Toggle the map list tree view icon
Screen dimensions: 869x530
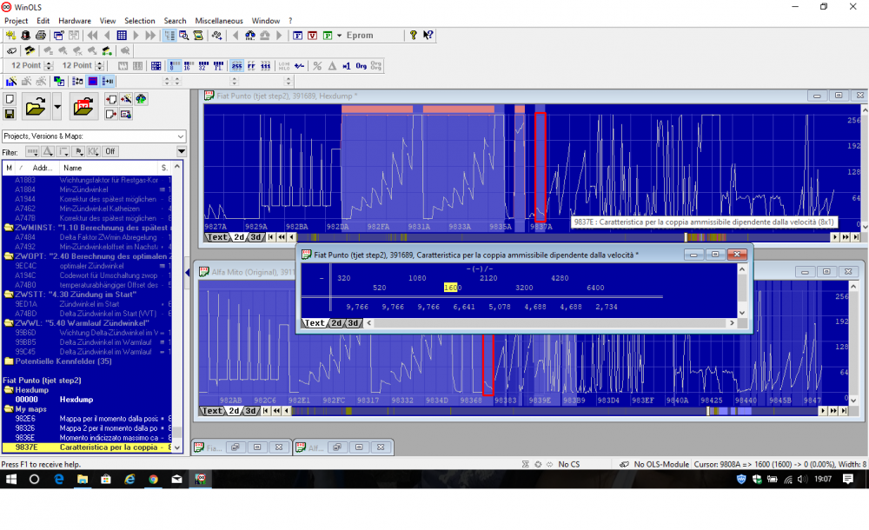169,36
